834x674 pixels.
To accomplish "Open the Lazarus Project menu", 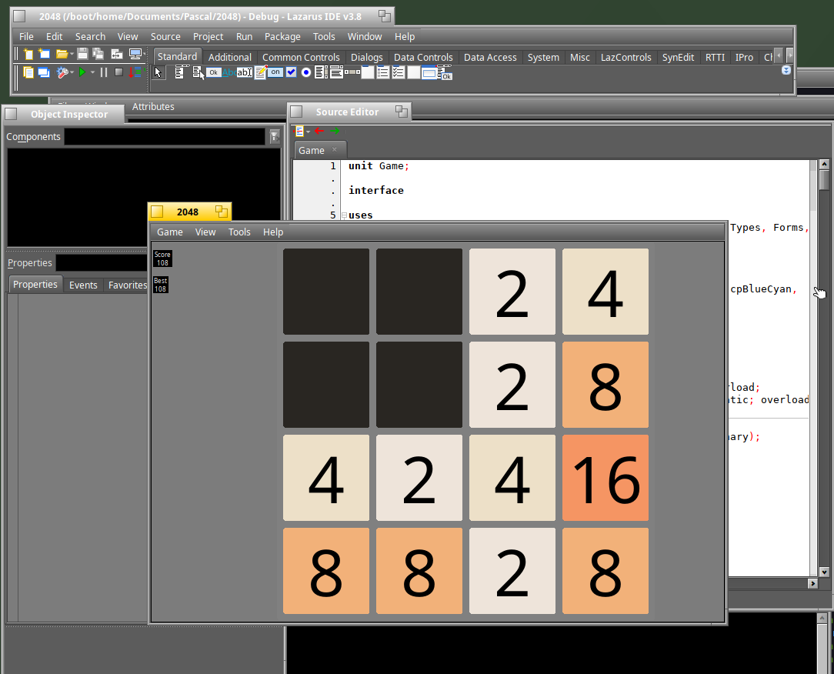I will 208,37.
